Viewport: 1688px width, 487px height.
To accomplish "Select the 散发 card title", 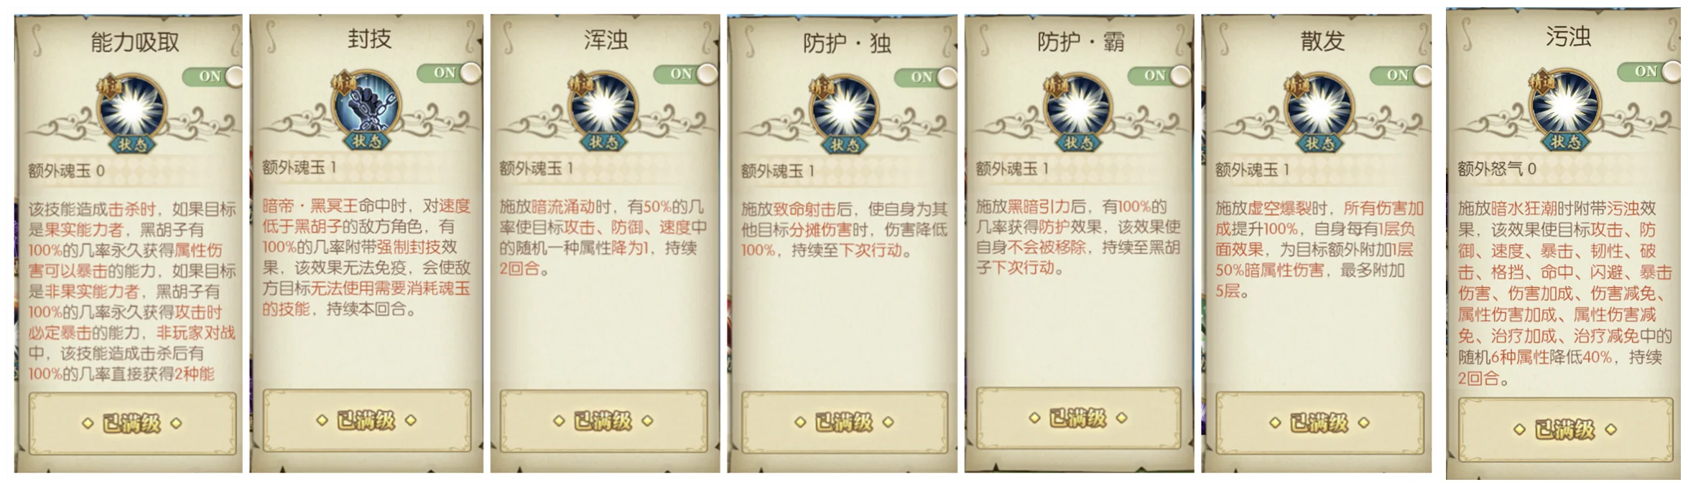I will tap(1322, 41).
